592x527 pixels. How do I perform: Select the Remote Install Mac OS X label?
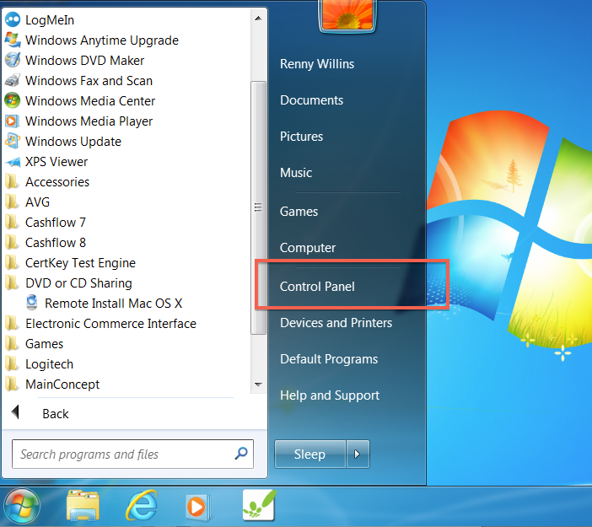(x=113, y=304)
